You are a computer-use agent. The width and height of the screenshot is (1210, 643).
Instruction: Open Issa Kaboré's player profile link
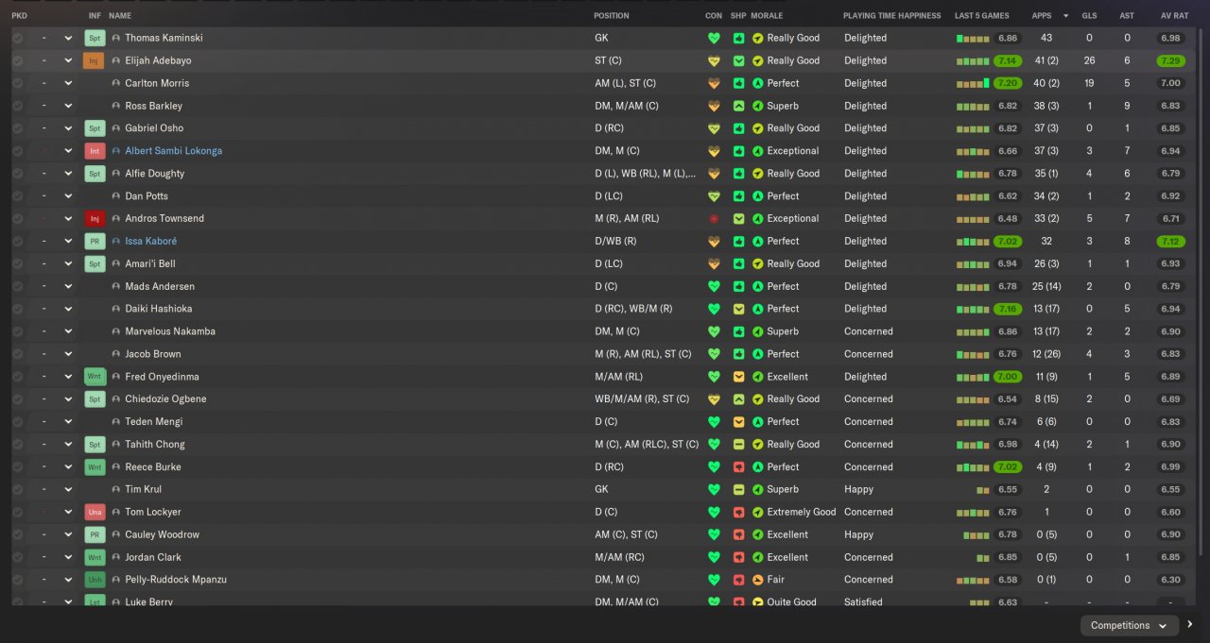pyautogui.click(x=151, y=241)
